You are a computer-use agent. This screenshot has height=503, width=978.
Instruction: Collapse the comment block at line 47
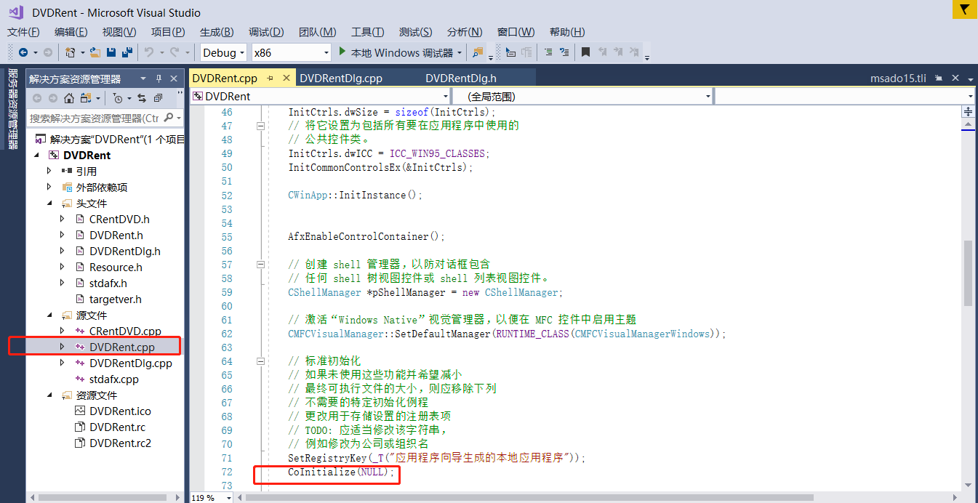261,126
